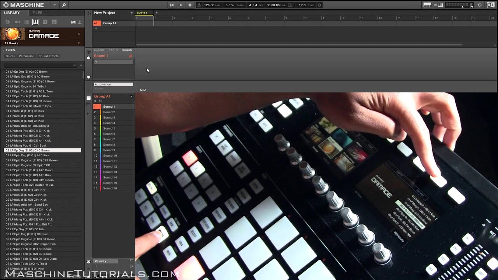Image resolution: width=498 pixels, height=280 pixels.
Task: Select the GROUP channel tab
Action: pyautogui.click(x=113, y=51)
